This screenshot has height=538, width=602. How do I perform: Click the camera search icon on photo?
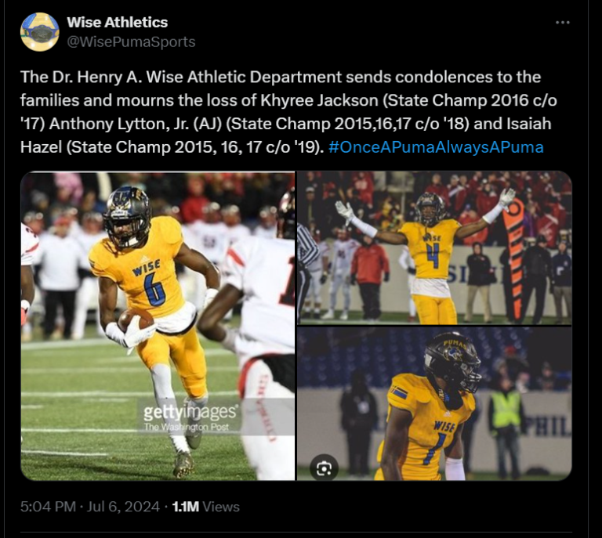click(324, 468)
